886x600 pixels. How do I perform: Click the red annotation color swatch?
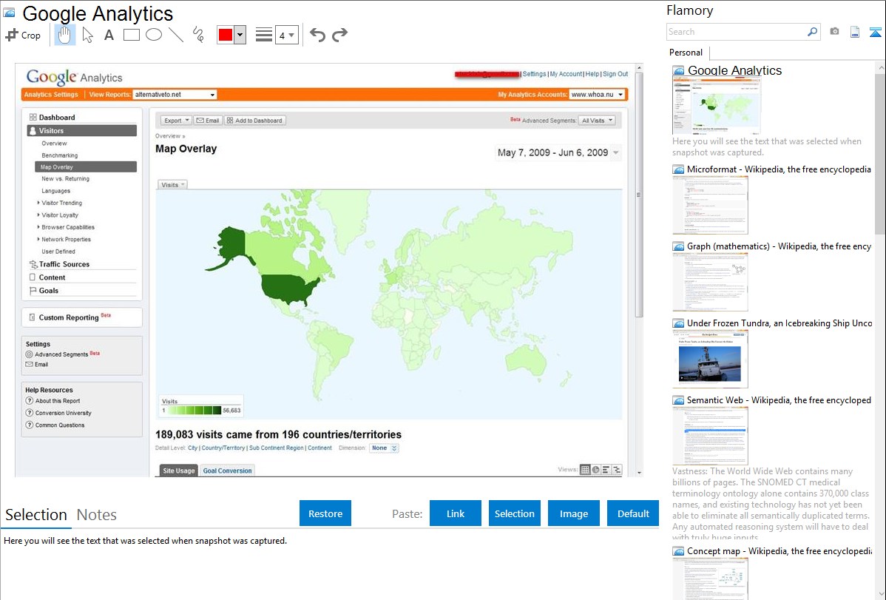[226, 35]
